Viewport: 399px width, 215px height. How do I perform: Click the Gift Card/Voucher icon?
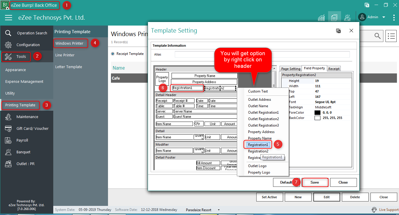(8, 128)
